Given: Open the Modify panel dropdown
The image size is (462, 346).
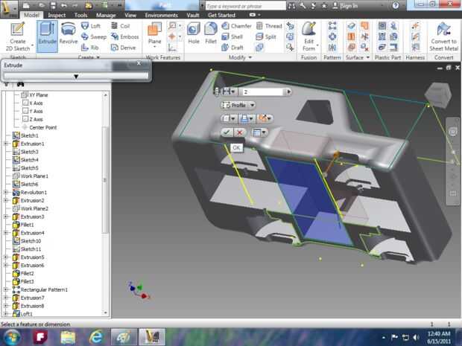Looking at the screenshot, I should pyautogui.click(x=250, y=57).
